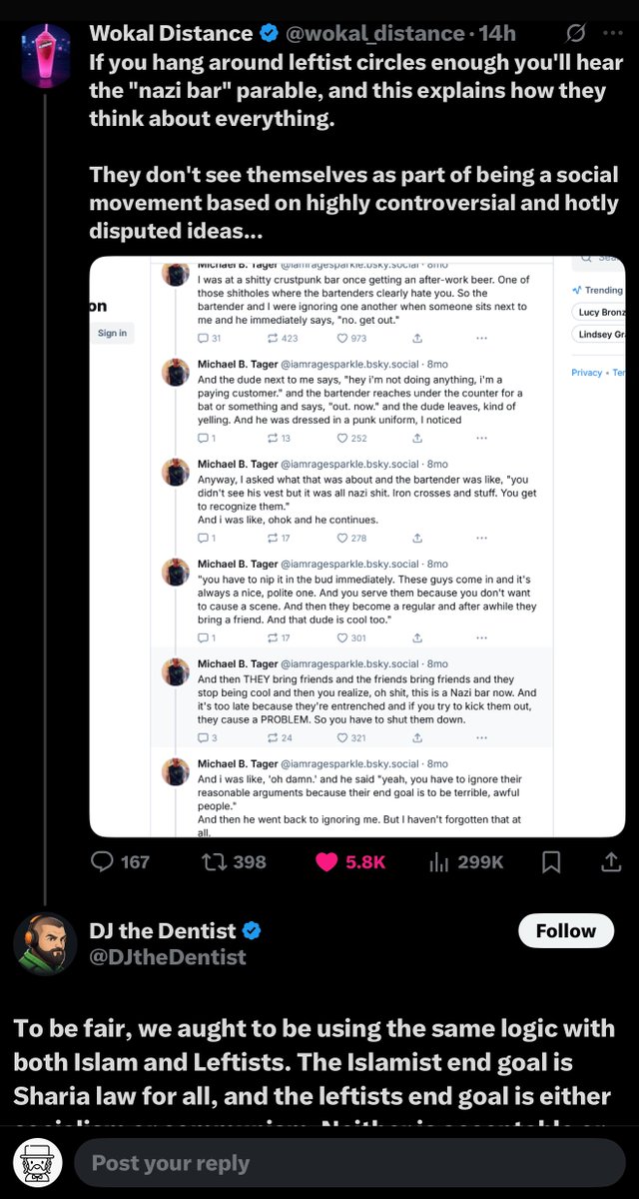Screen dimensions: 639x1199
Task: Bookmark Wokal Distance's post
Action: (551, 861)
